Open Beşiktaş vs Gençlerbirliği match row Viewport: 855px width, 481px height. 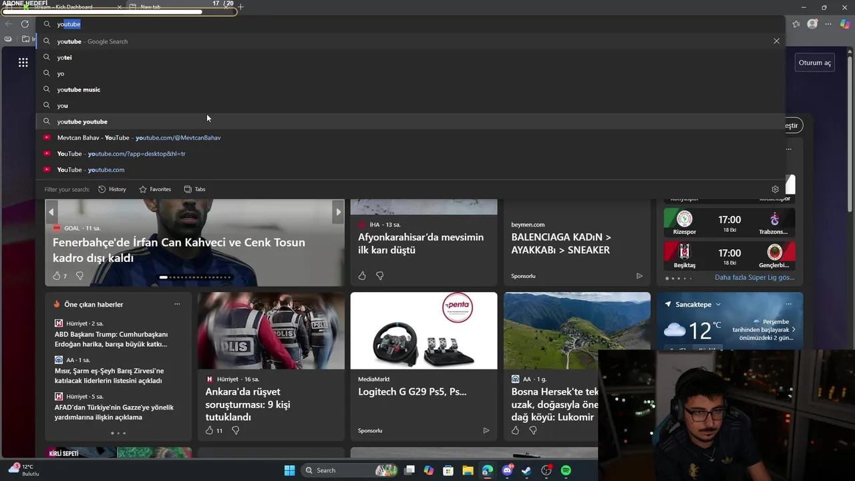click(x=729, y=256)
